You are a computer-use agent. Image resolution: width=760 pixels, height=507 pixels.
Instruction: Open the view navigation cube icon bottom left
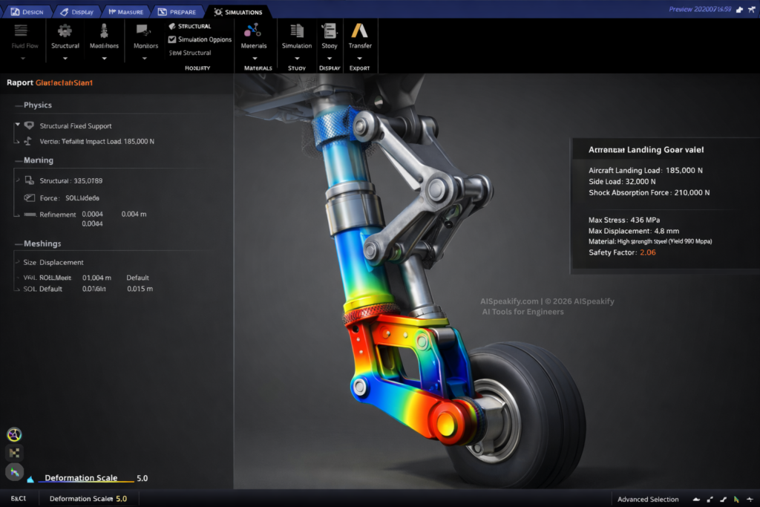point(13,434)
